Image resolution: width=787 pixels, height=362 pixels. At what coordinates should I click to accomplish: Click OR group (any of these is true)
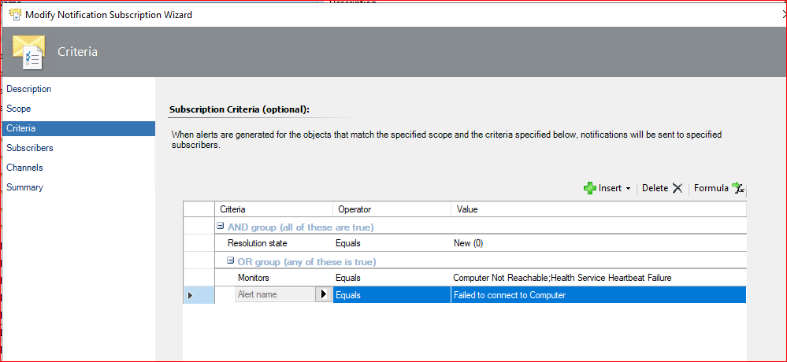pyautogui.click(x=306, y=262)
